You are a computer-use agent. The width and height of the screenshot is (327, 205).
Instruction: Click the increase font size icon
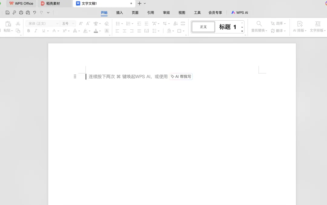click(81, 23)
